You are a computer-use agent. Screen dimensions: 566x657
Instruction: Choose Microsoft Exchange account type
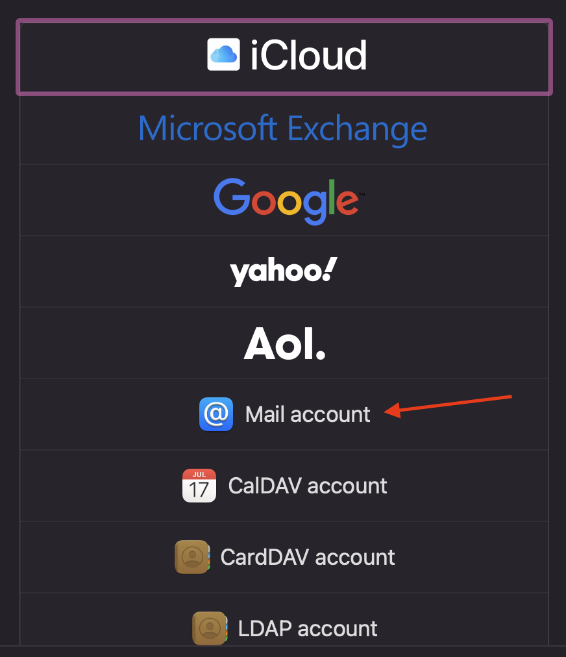pyautogui.click(x=283, y=129)
